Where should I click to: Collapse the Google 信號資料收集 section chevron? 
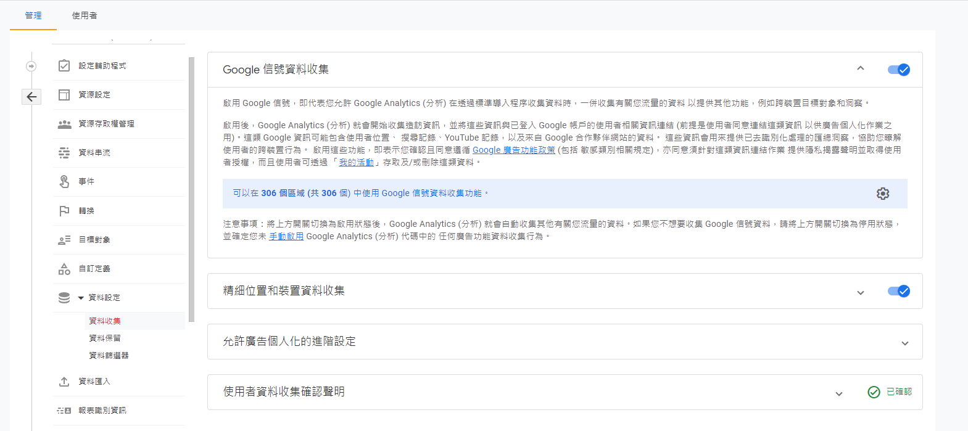click(x=861, y=68)
